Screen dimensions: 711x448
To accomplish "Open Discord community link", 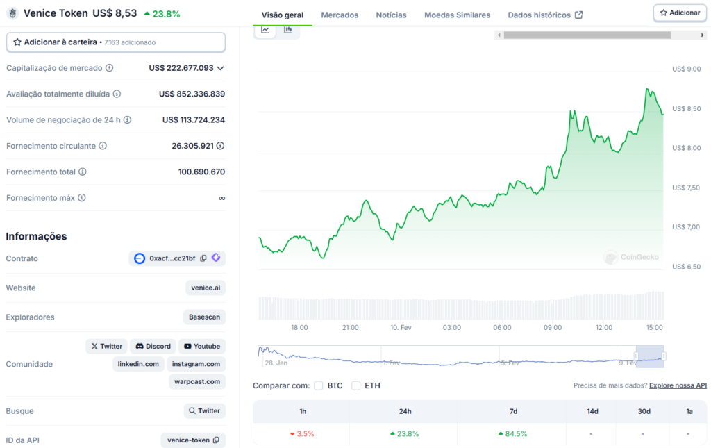I will 153,346.
